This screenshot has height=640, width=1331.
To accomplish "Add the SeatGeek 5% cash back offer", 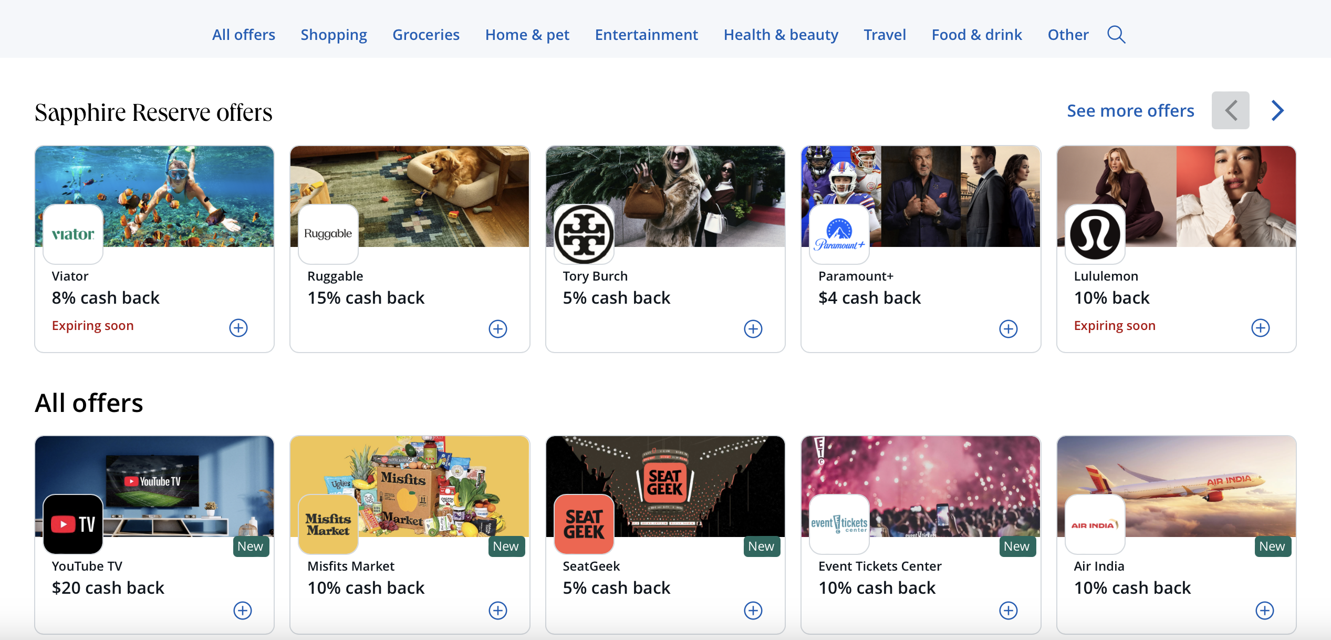I will click(x=753, y=611).
